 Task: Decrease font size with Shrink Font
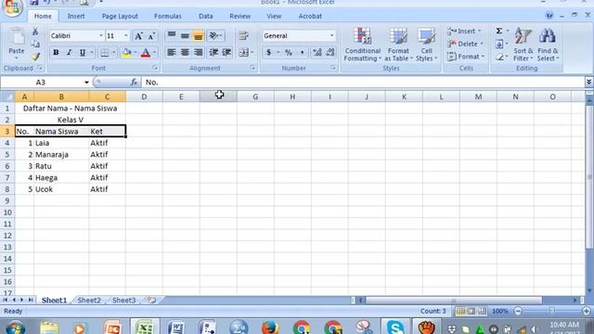(151, 36)
